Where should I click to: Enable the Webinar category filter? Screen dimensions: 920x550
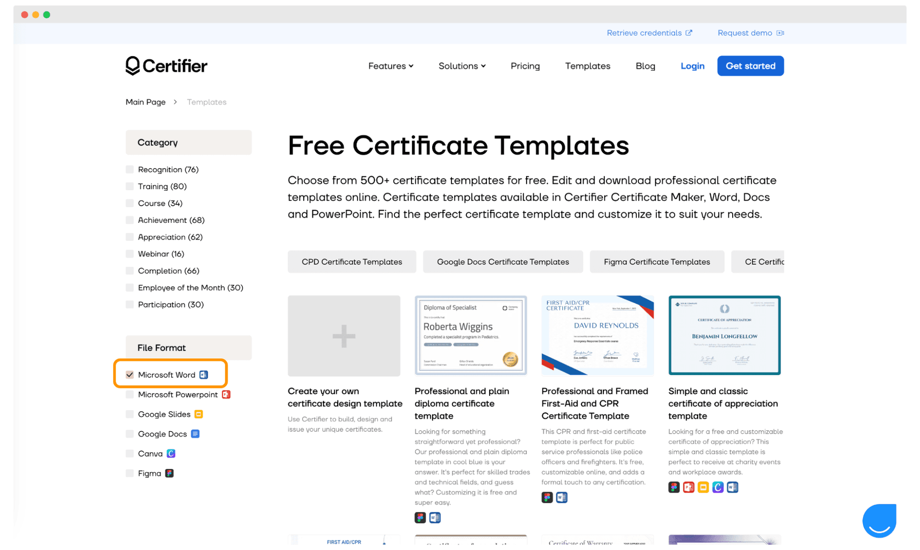tap(130, 254)
